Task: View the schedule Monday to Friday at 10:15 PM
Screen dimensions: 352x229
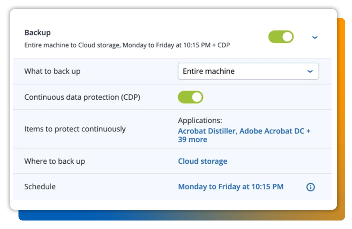Action: point(230,187)
